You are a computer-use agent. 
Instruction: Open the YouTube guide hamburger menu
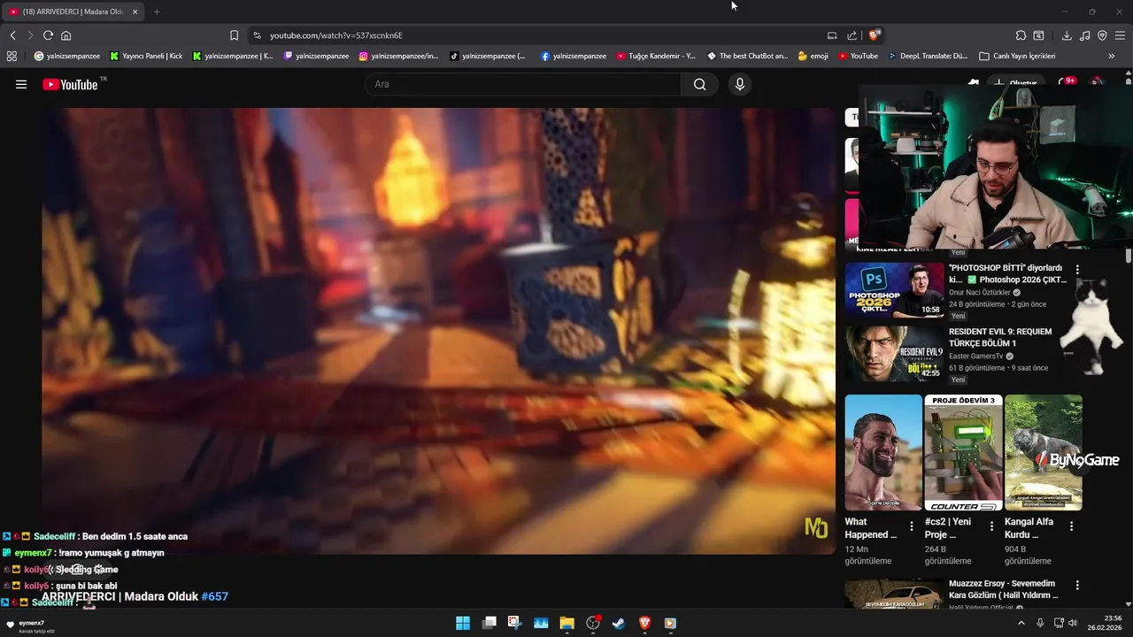tap(21, 85)
